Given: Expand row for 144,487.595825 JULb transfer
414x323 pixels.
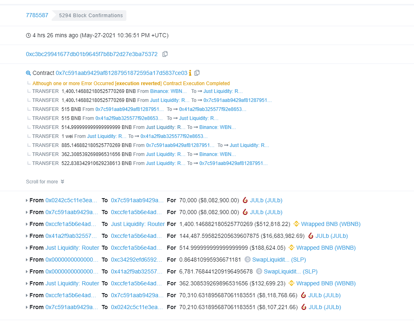Looking at the screenshot, I should click(x=27, y=236).
